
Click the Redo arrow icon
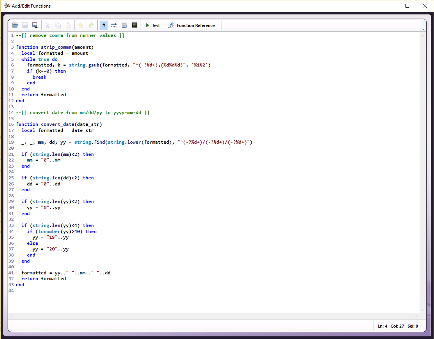91,25
